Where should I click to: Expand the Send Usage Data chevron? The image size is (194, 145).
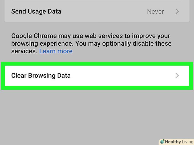click(177, 12)
